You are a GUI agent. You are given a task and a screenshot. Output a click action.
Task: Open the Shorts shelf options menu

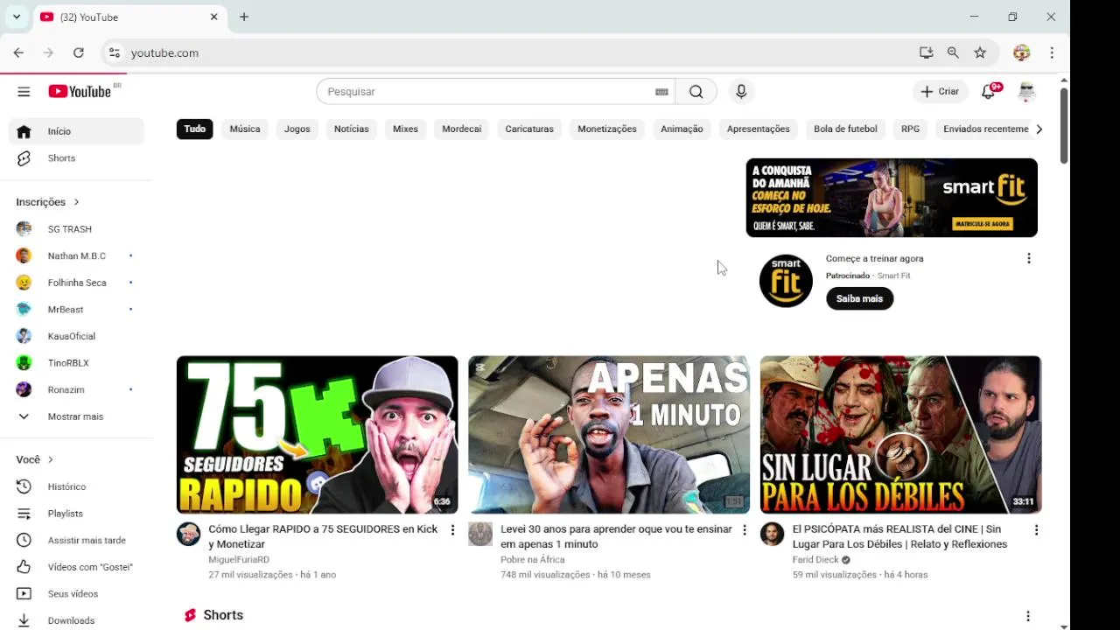(1028, 616)
